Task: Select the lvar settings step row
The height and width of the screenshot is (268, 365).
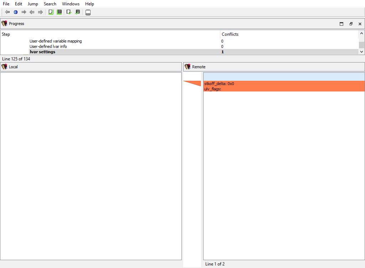Action: coord(42,52)
